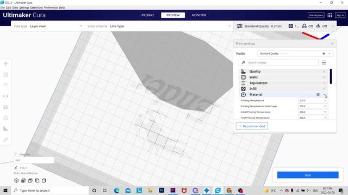Click the print settings sliders icon
The width and height of the screenshot is (348, 195).
pos(239,26)
